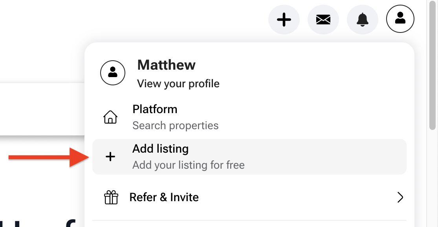
Task: Click the "Matthew" name heading
Action: 166,65
